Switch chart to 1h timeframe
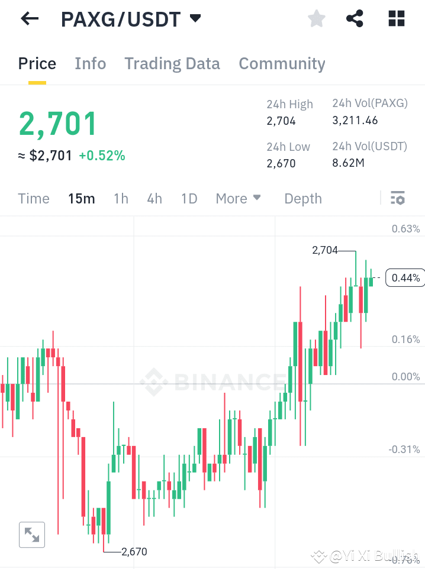The height and width of the screenshot is (569, 425). pos(121,199)
